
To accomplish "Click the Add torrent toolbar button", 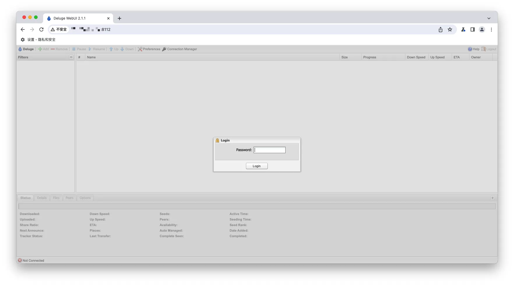I will pos(43,49).
